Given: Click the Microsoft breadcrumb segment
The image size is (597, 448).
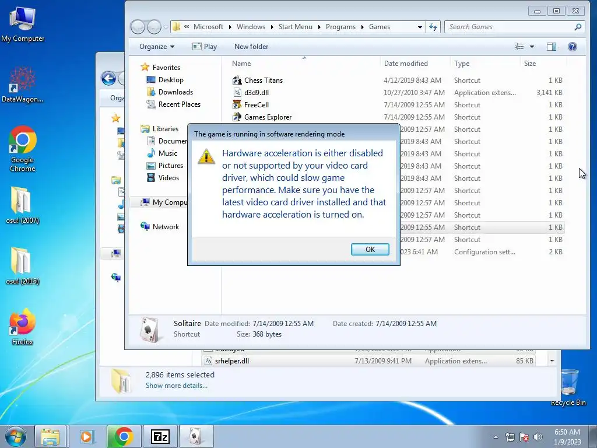Looking at the screenshot, I should tap(208, 27).
